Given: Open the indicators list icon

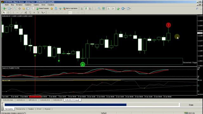Looking at the screenshot, I should pyautogui.click(x=118, y=9).
